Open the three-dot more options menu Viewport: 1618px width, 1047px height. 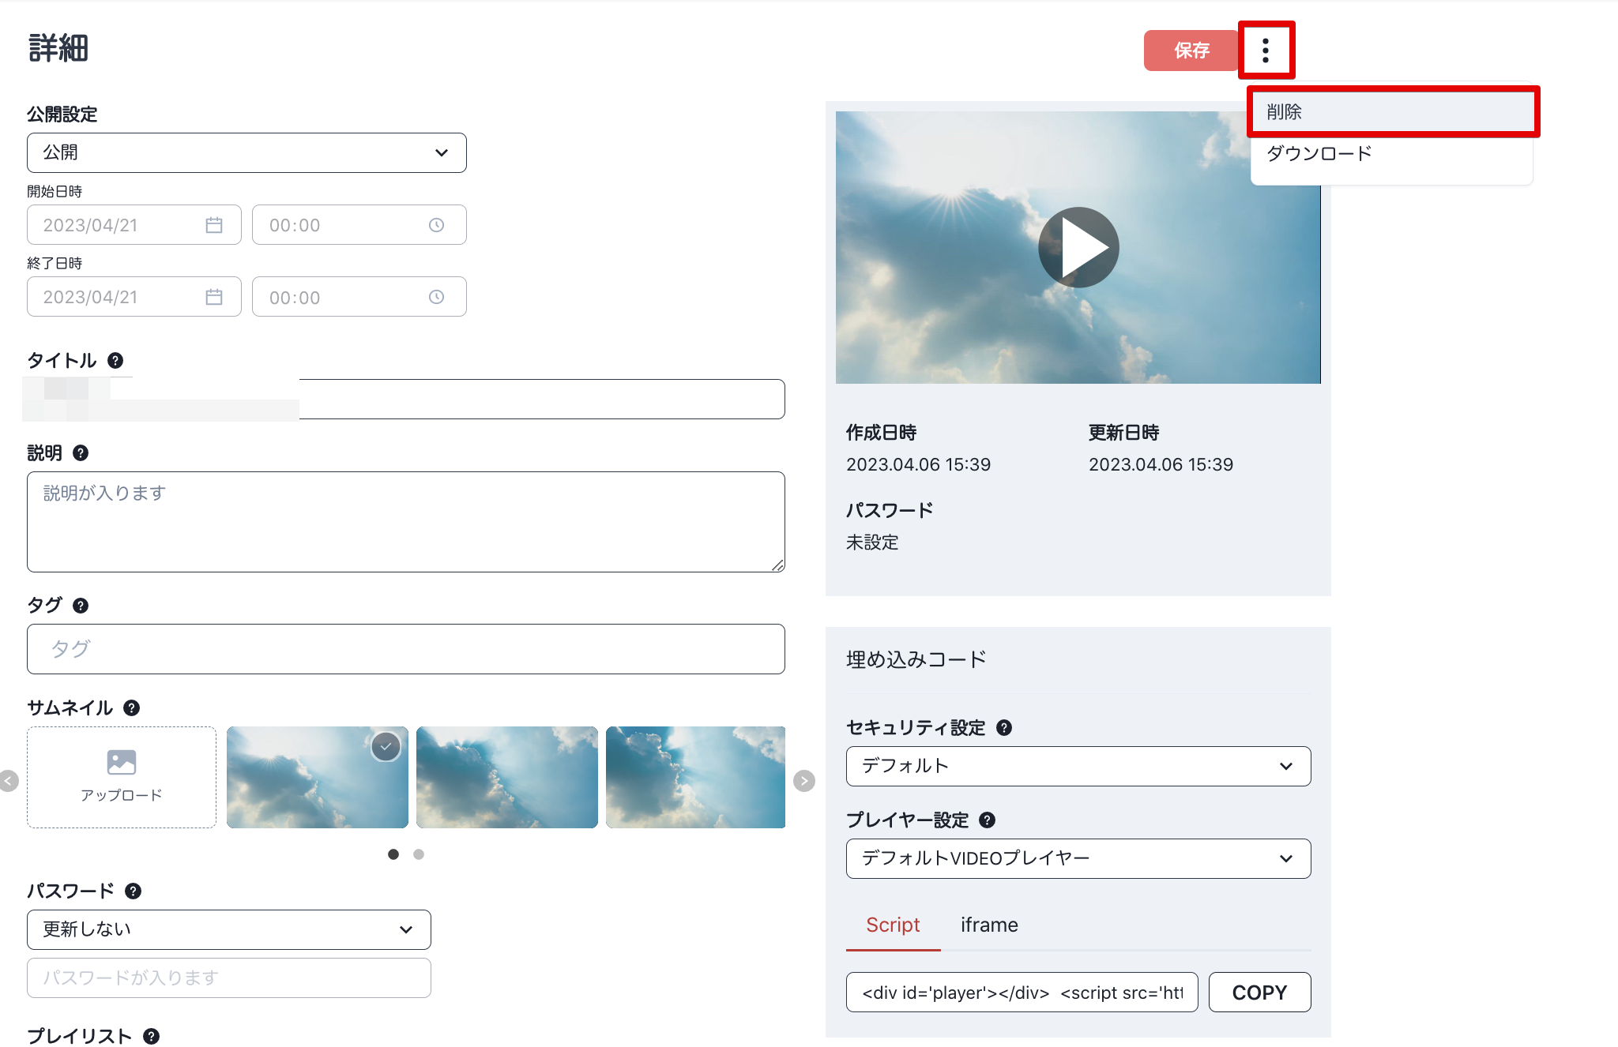click(x=1266, y=51)
